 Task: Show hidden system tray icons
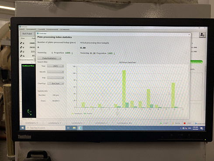coord(181,128)
